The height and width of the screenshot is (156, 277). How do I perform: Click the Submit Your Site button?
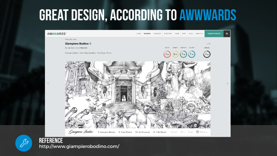214,34
